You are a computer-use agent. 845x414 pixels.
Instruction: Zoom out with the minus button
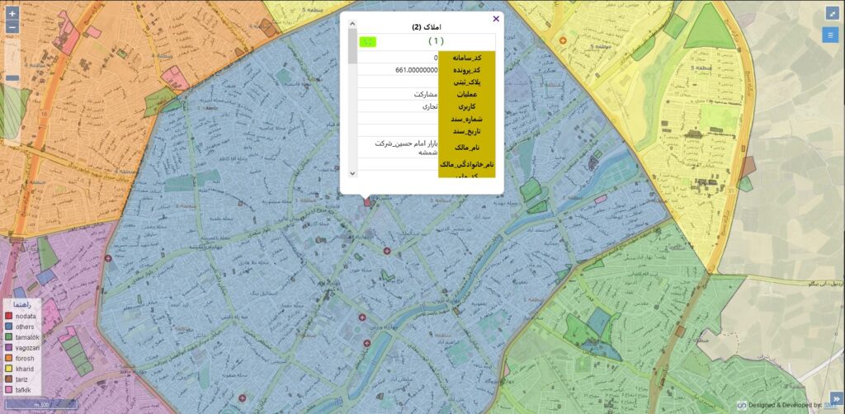click(12, 27)
